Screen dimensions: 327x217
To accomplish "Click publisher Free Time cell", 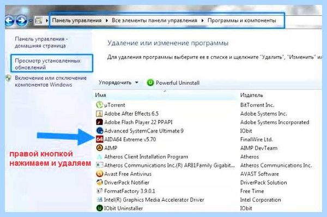I will [252, 191].
